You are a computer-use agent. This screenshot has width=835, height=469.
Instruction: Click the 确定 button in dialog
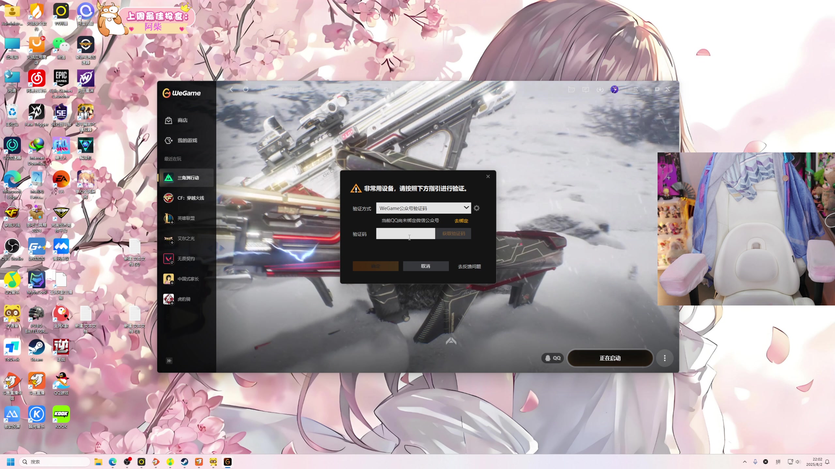(x=375, y=266)
